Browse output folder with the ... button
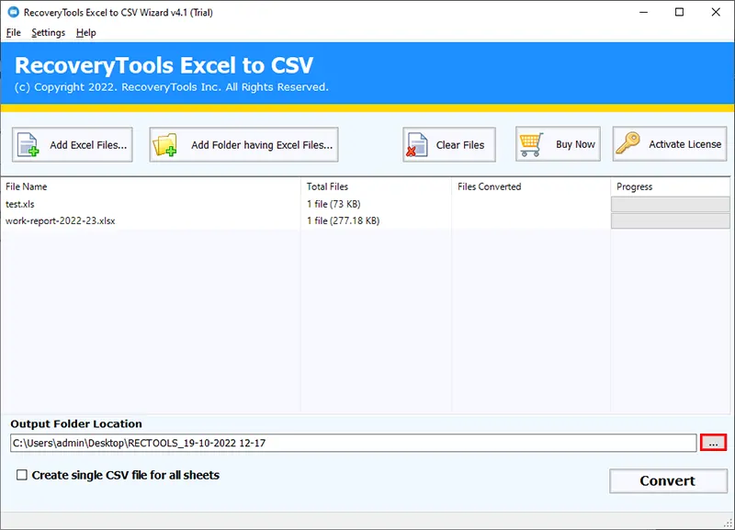The width and height of the screenshot is (735, 530). tap(713, 443)
